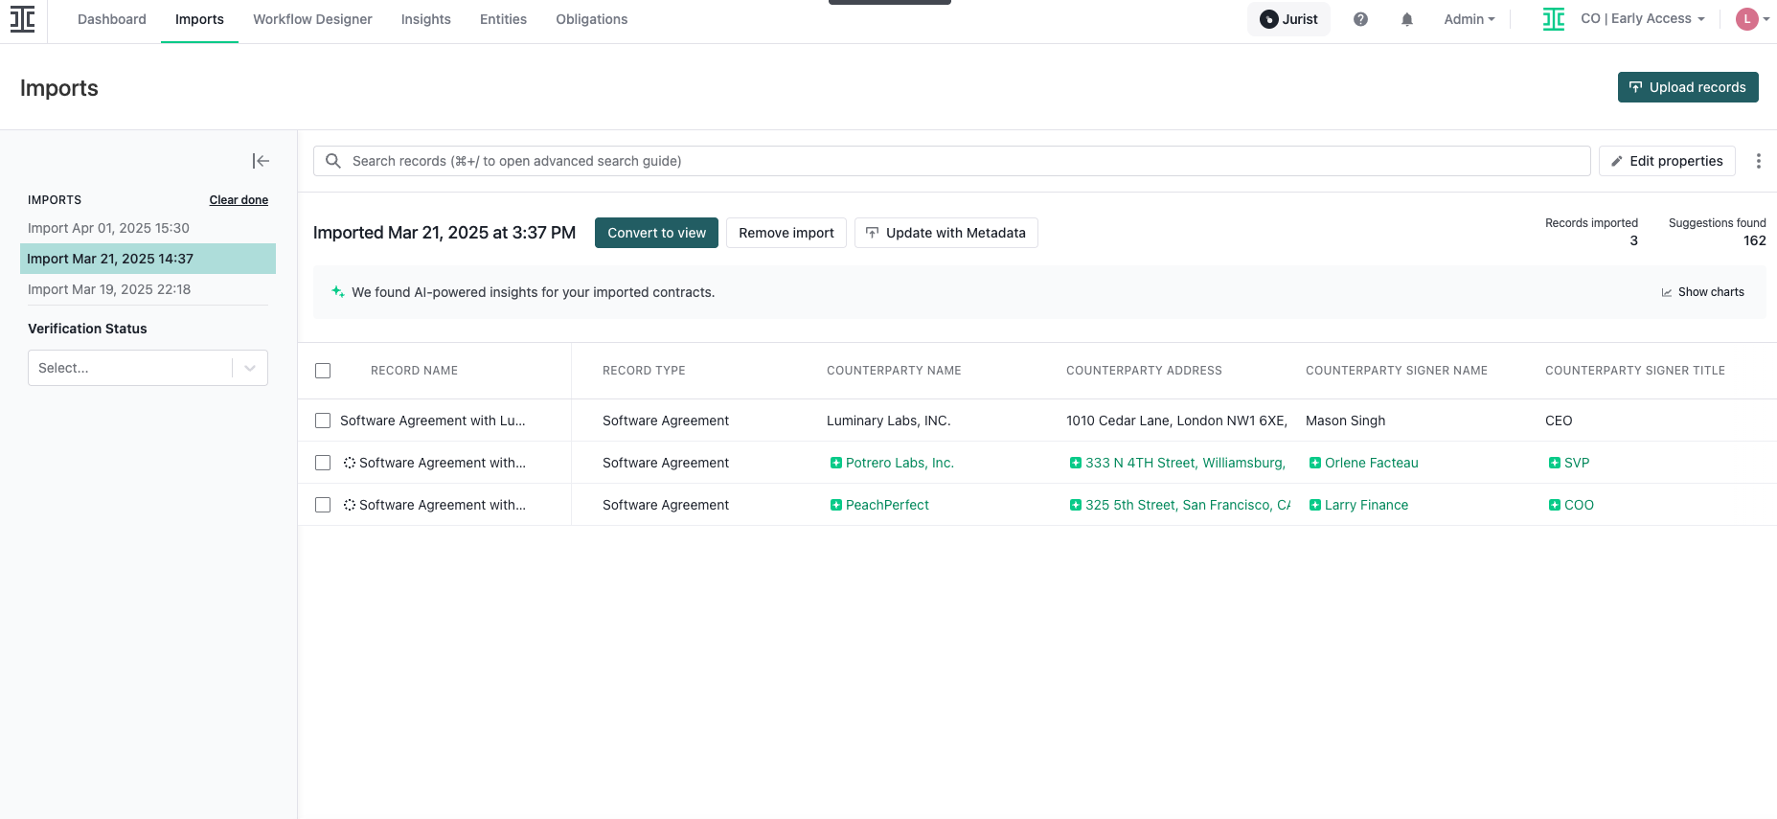Click suggestion icon beside Orlene Facteau
1777x819 pixels.
click(x=1315, y=463)
